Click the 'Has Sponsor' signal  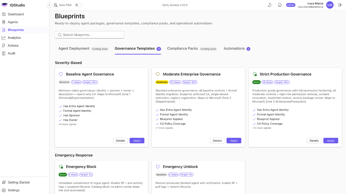click(71, 115)
